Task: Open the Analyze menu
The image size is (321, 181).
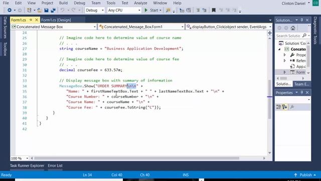Action: (140, 3)
